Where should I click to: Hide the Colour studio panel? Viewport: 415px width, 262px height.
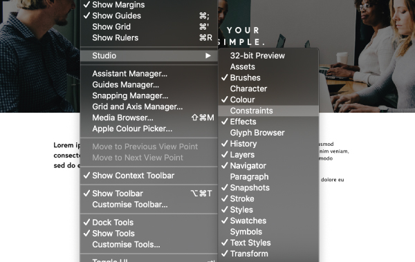tap(268, 100)
